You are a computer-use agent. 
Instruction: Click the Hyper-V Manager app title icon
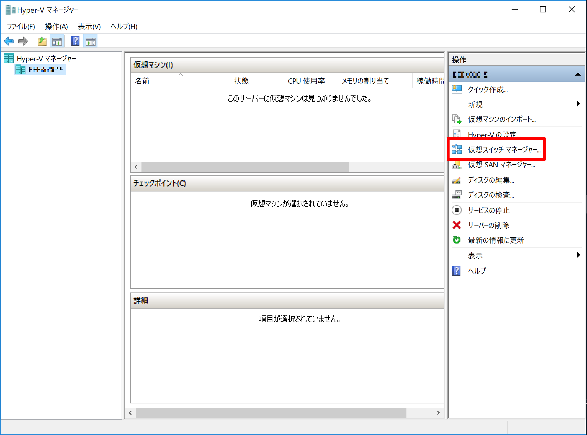(10, 10)
